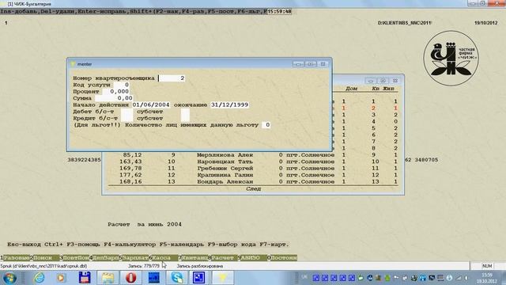The image size is (506, 285).
Task: Launch Internet Explorer from taskbar
Action: pyautogui.click(x=39, y=278)
